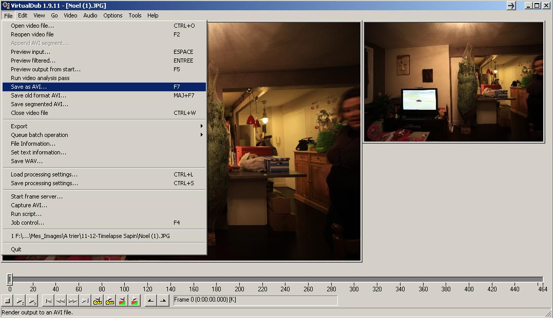Choose Save segmented AVI

pyautogui.click(x=104, y=104)
